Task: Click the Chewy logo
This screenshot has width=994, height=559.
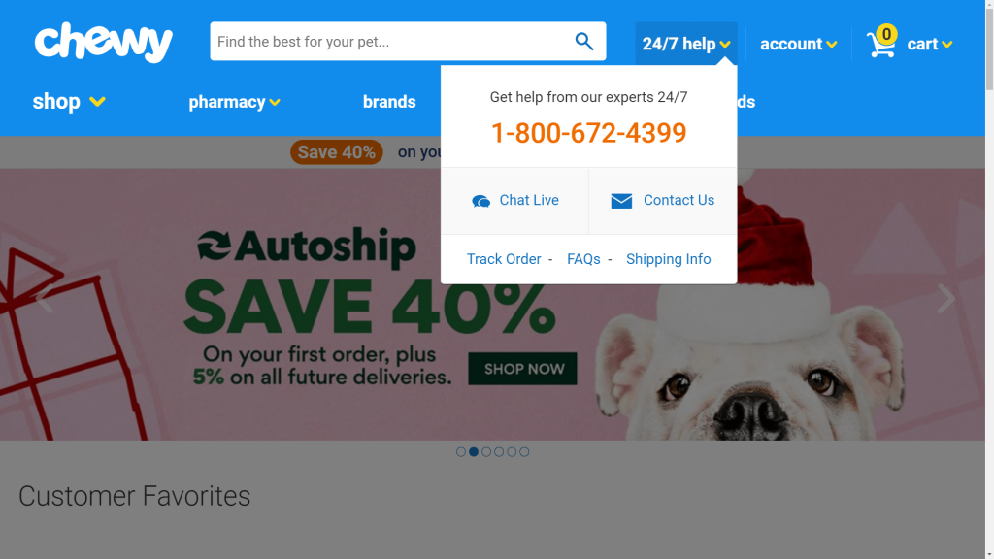Action: pos(103,42)
